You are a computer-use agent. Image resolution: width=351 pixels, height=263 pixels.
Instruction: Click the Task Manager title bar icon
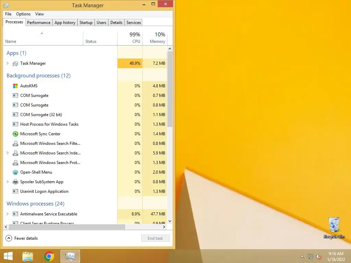(6, 5)
